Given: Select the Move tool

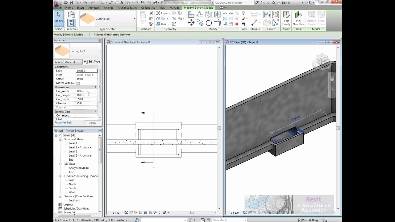Looking at the screenshot, I should (x=191, y=22).
